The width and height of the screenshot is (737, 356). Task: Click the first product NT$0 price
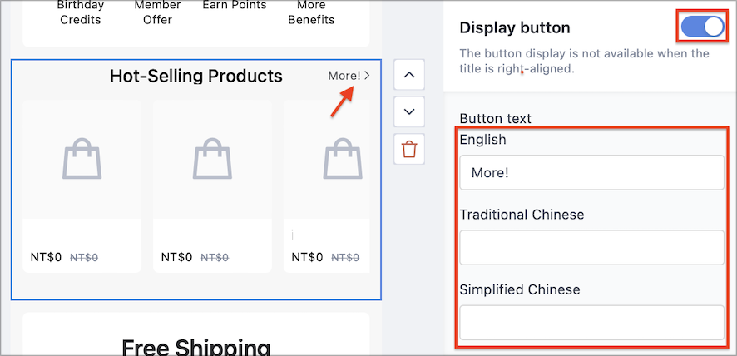[46, 257]
